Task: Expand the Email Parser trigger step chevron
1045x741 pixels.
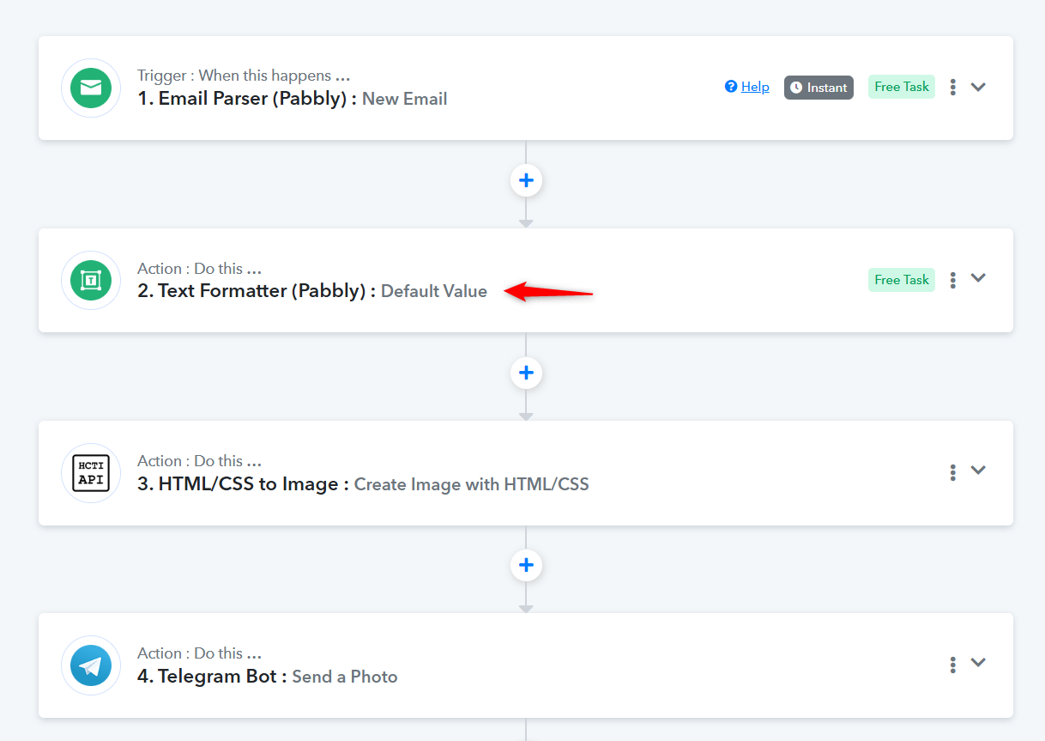Action: click(978, 87)
